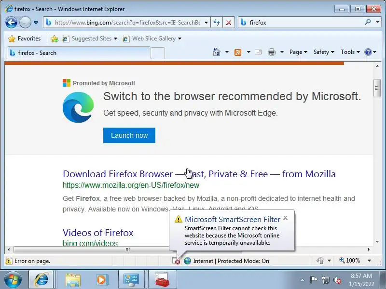This screenshot has width=386, height=289.
Task: Click the search box containing firefox
Action: pyautogui.click(x=300, y=23)
